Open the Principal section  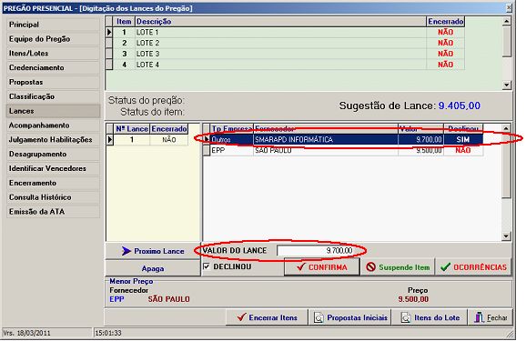pyautogui.click(x=53, y=25)
